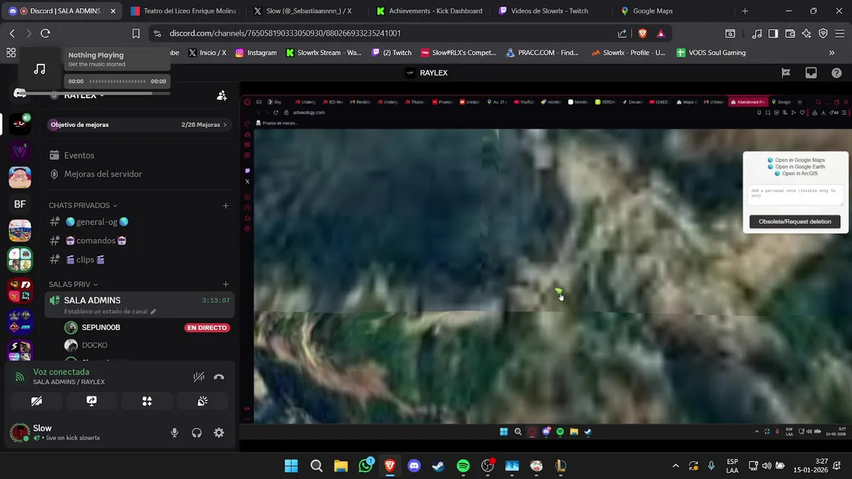Click the EN DIRECTO live badge

pos(207,328)
